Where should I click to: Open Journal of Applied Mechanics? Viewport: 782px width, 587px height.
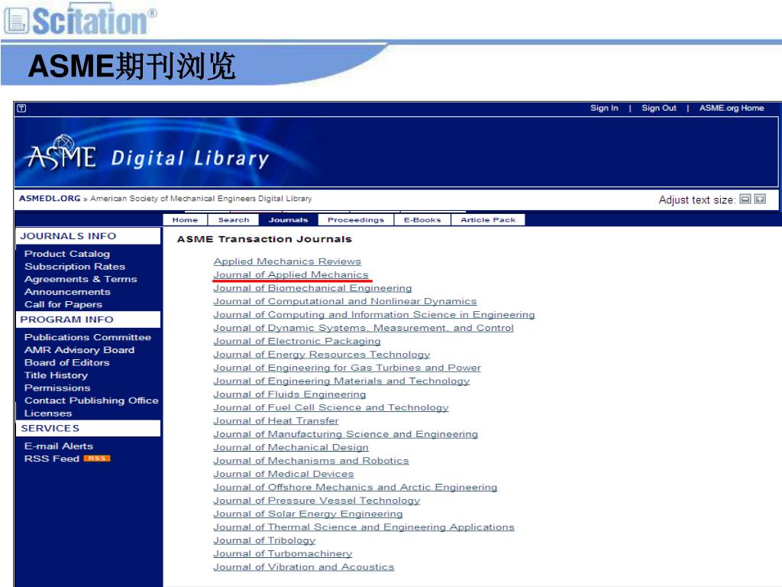point(291,275)
